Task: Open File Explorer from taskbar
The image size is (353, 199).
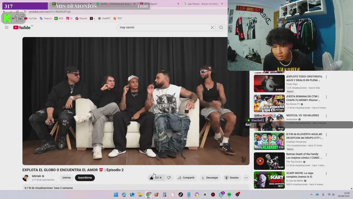Action: pyautogui.click(x=140, y=195)
